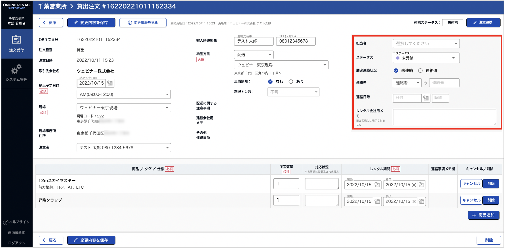Open 変更履歴を見る history button
The width and height of the screenshot is (505, 248).
click(x=143, y=23)
